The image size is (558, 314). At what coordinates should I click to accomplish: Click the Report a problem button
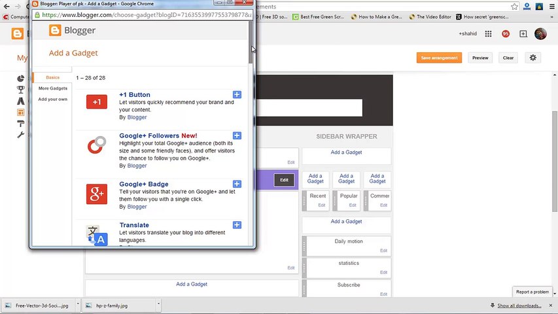click(x=532, y=292)
